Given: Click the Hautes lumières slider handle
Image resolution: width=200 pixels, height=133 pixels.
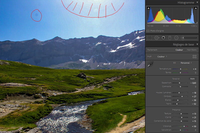Looking at the screenshot, I should coord(179,93).
